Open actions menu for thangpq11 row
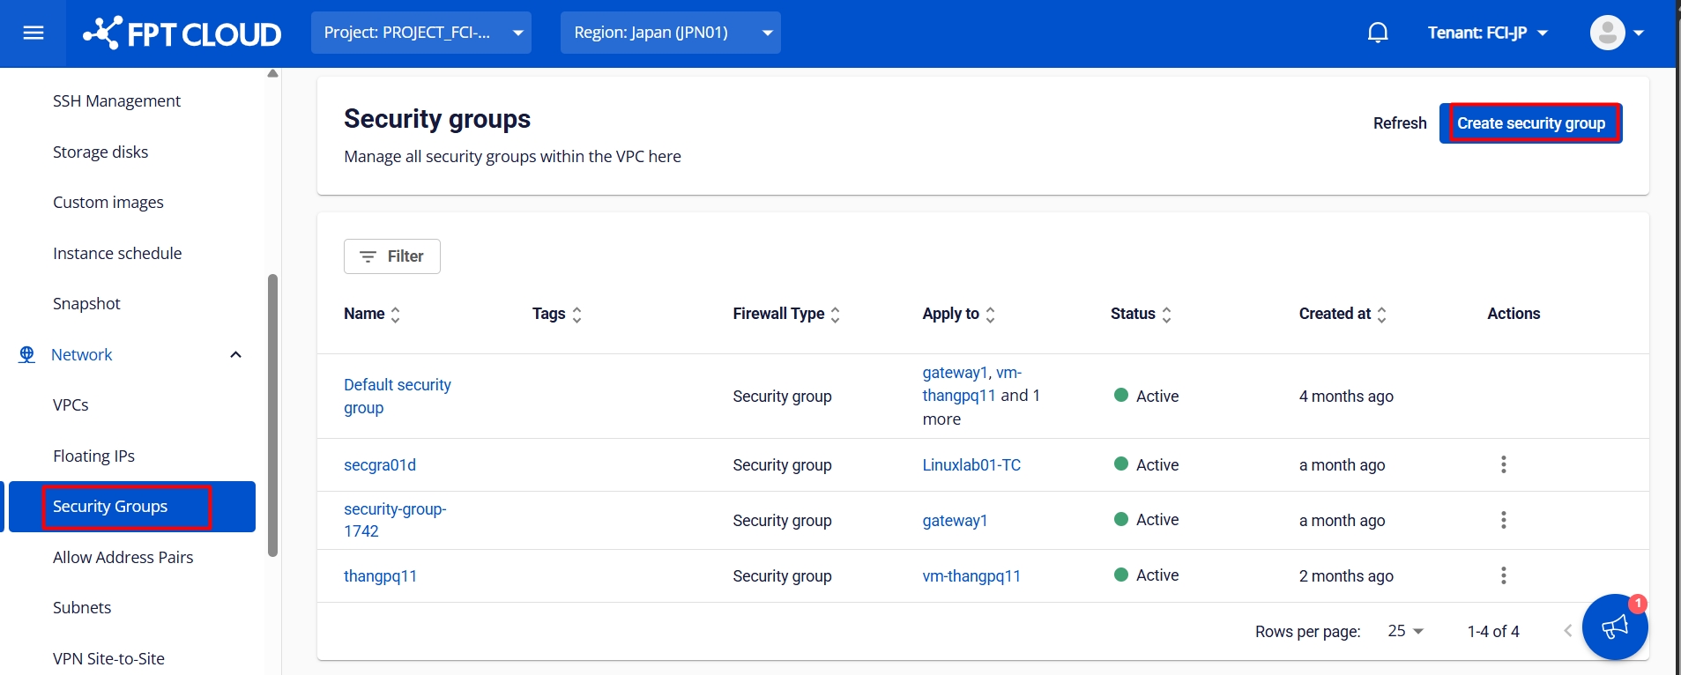This screenshot has width=1681, height=675. pos(1503,575)
